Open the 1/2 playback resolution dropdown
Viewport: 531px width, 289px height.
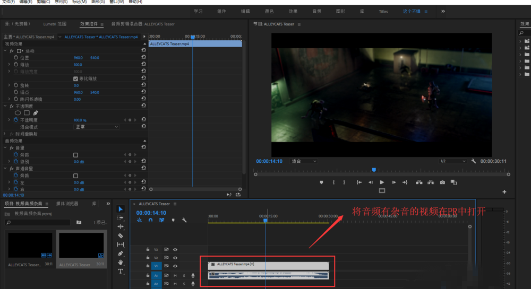tap(451, 161)
